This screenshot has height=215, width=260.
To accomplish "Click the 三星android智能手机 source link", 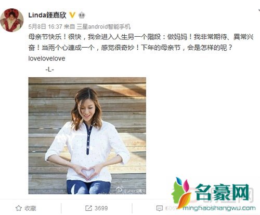I will [x=103, y=26].
